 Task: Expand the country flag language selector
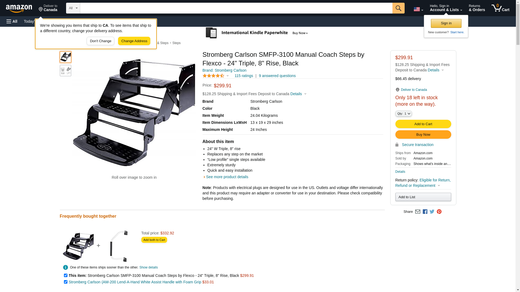(418, 9)
